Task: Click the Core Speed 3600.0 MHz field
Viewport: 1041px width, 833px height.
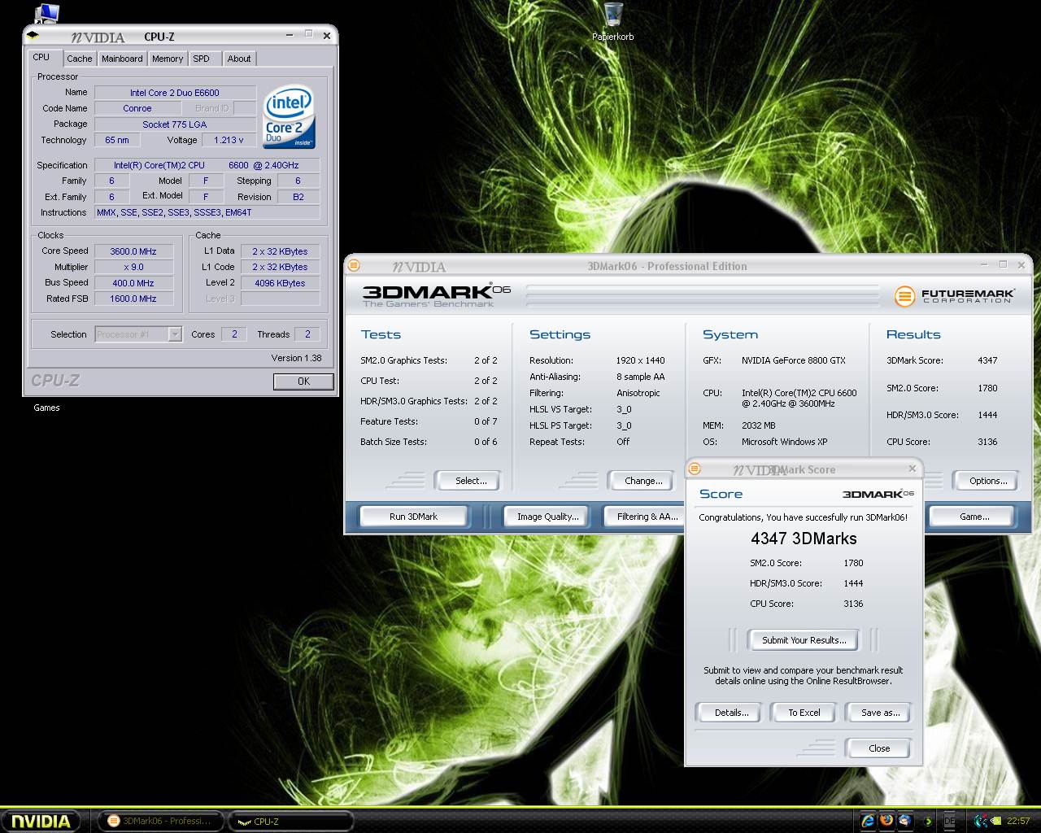Action: coord(133,251)
